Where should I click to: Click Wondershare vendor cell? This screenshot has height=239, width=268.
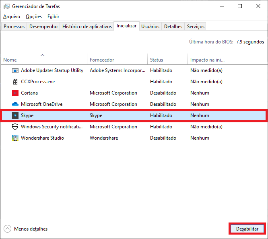point(104,138)
